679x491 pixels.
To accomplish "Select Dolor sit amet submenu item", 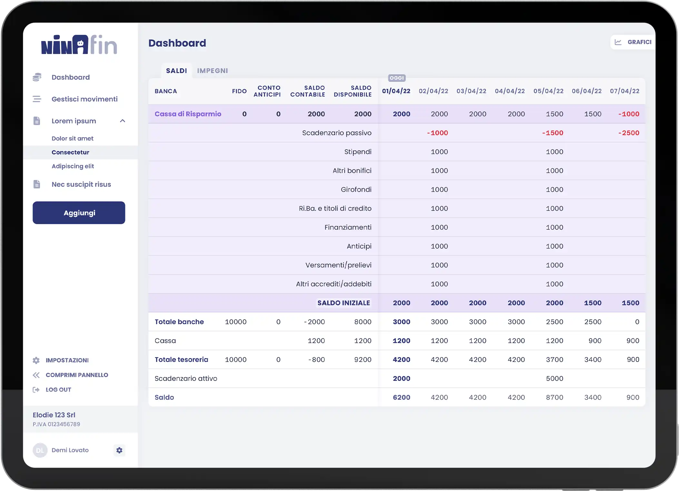I will click(x=72, y=138).
